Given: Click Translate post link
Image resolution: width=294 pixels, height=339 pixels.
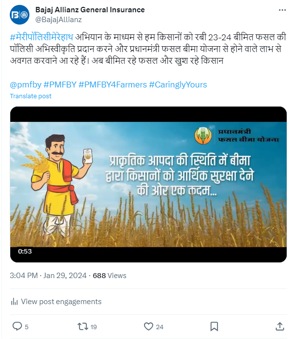Looking at the screenshot, I should 31,96.
